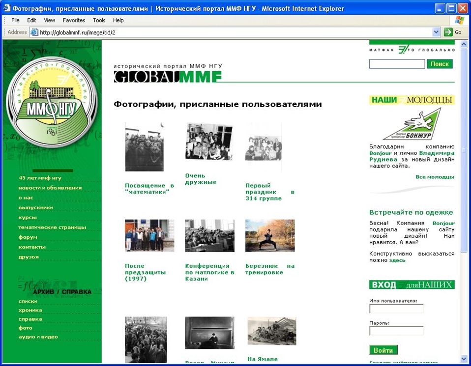471x366 pixels.
Task: Expand the address bar dropdown arrow
Action: (436, 32)
